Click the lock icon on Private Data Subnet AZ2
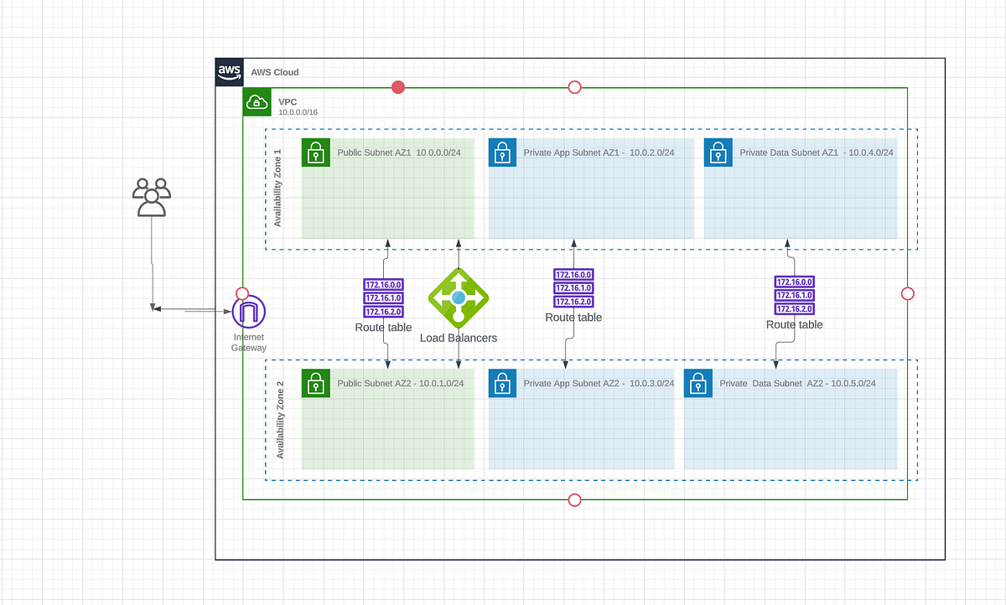 [697, 383]
